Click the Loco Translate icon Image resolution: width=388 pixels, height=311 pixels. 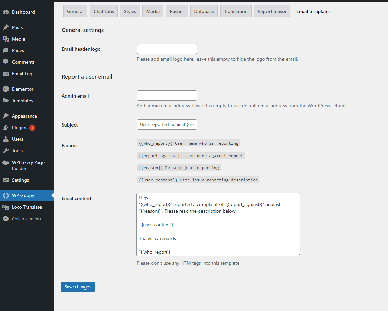pos(6,207)
